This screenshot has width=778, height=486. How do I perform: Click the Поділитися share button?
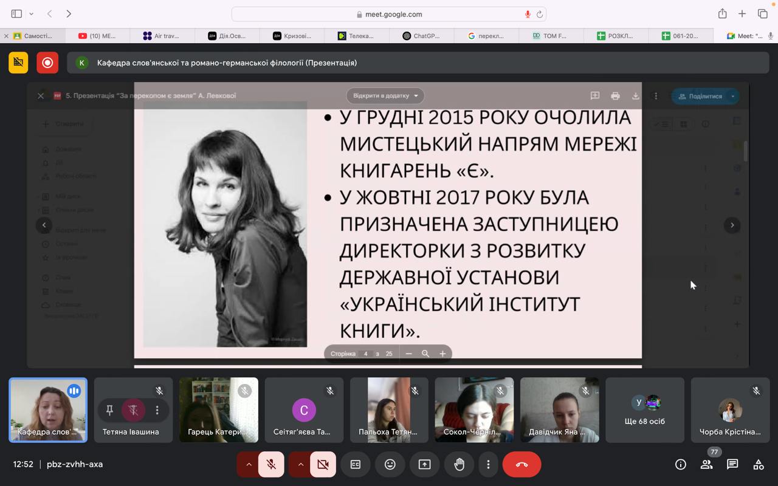point(700,96)
